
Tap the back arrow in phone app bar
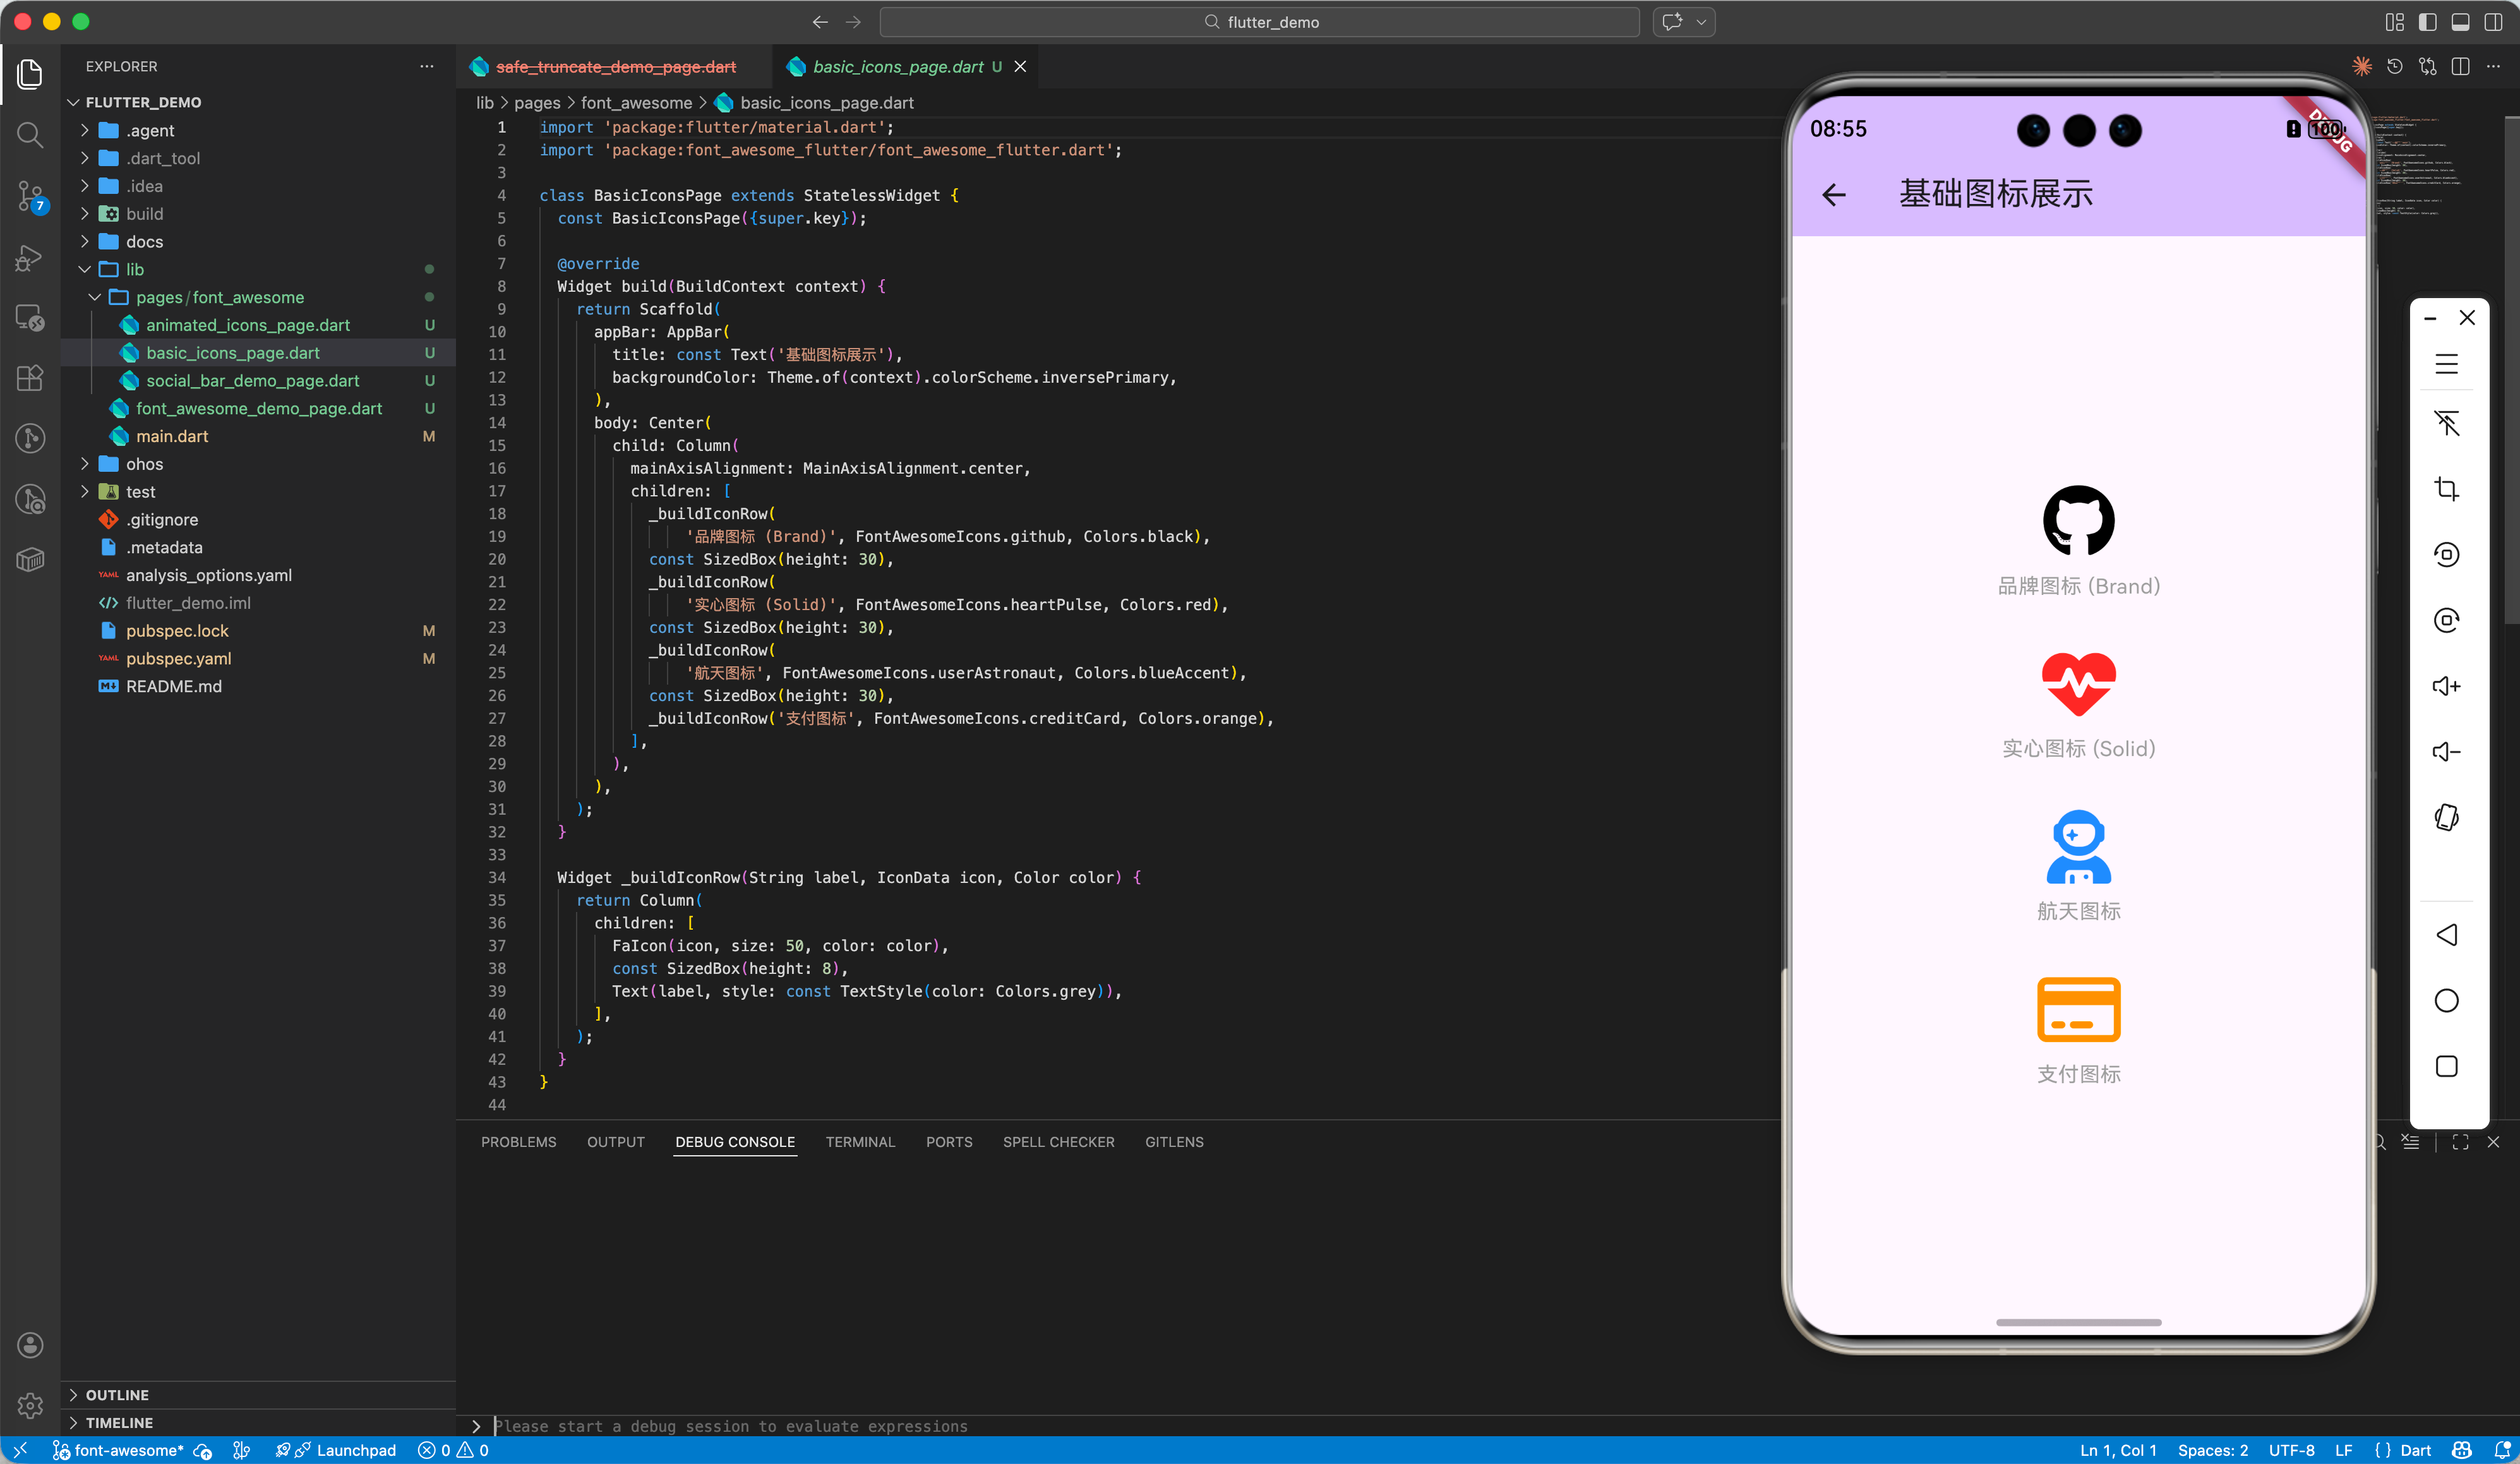coord(1834,195)
